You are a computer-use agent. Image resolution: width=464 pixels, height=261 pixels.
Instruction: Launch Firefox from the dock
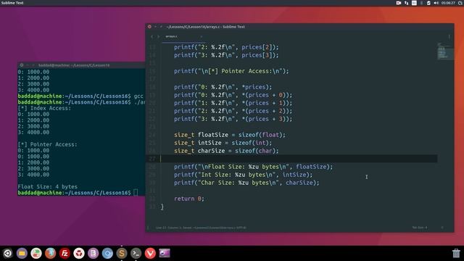point(50,253)
